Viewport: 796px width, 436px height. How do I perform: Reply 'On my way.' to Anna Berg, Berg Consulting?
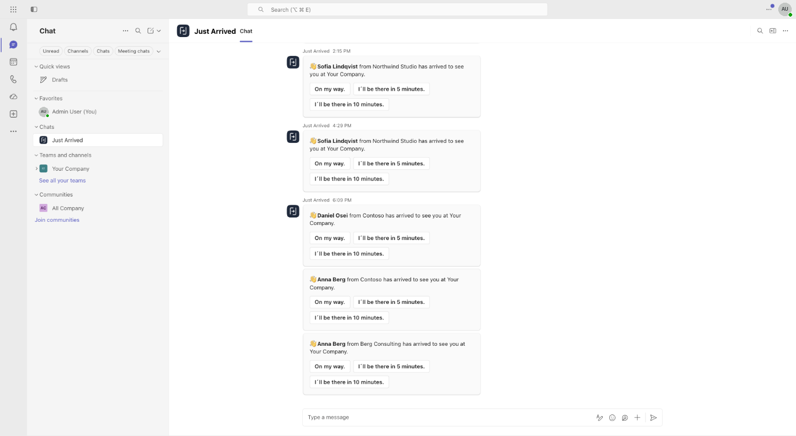pyautogui.click(x=330, y=367)
